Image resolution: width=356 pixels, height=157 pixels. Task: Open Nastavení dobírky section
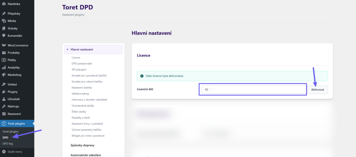(x=82, y=87)
